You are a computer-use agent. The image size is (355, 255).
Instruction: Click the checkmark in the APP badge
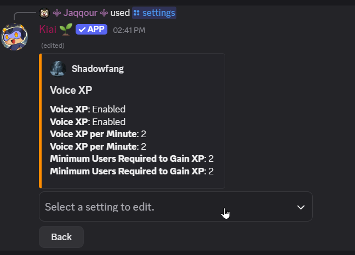click(81, 29)
